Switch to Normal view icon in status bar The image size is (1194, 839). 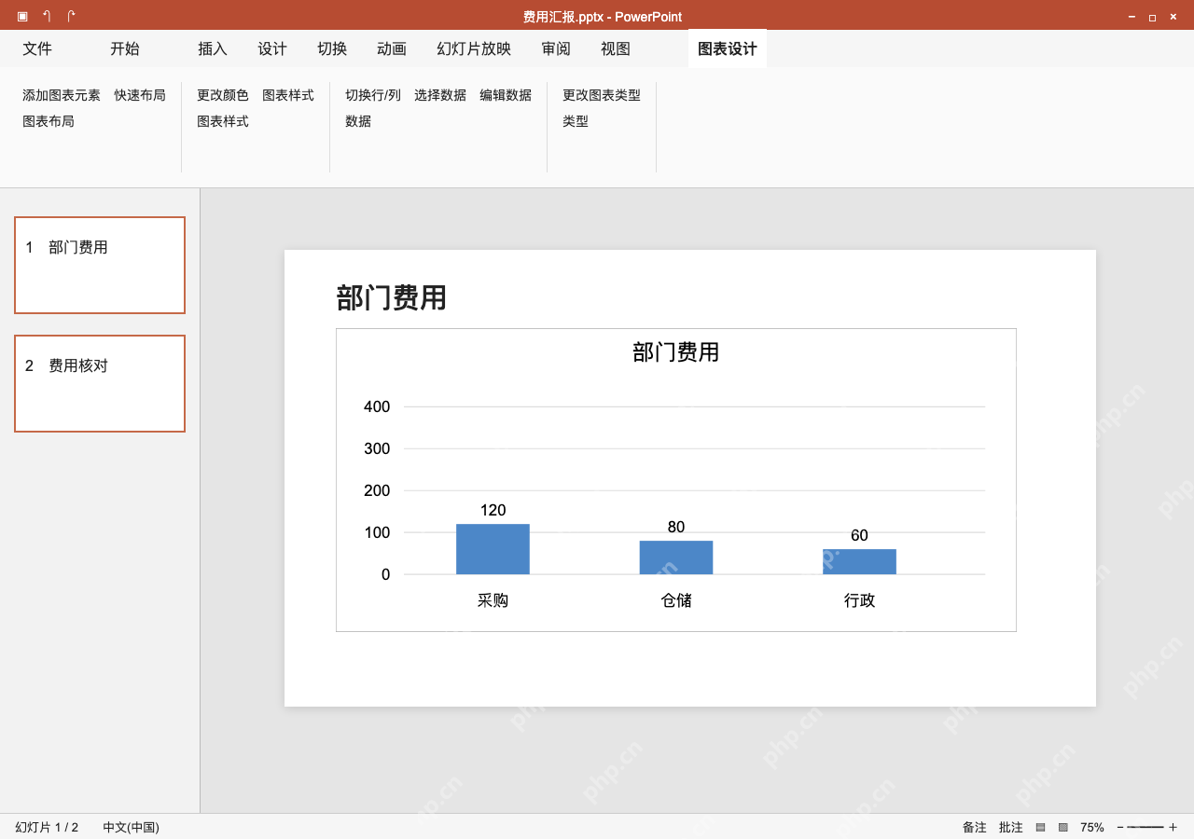(x=1040, y=827)
